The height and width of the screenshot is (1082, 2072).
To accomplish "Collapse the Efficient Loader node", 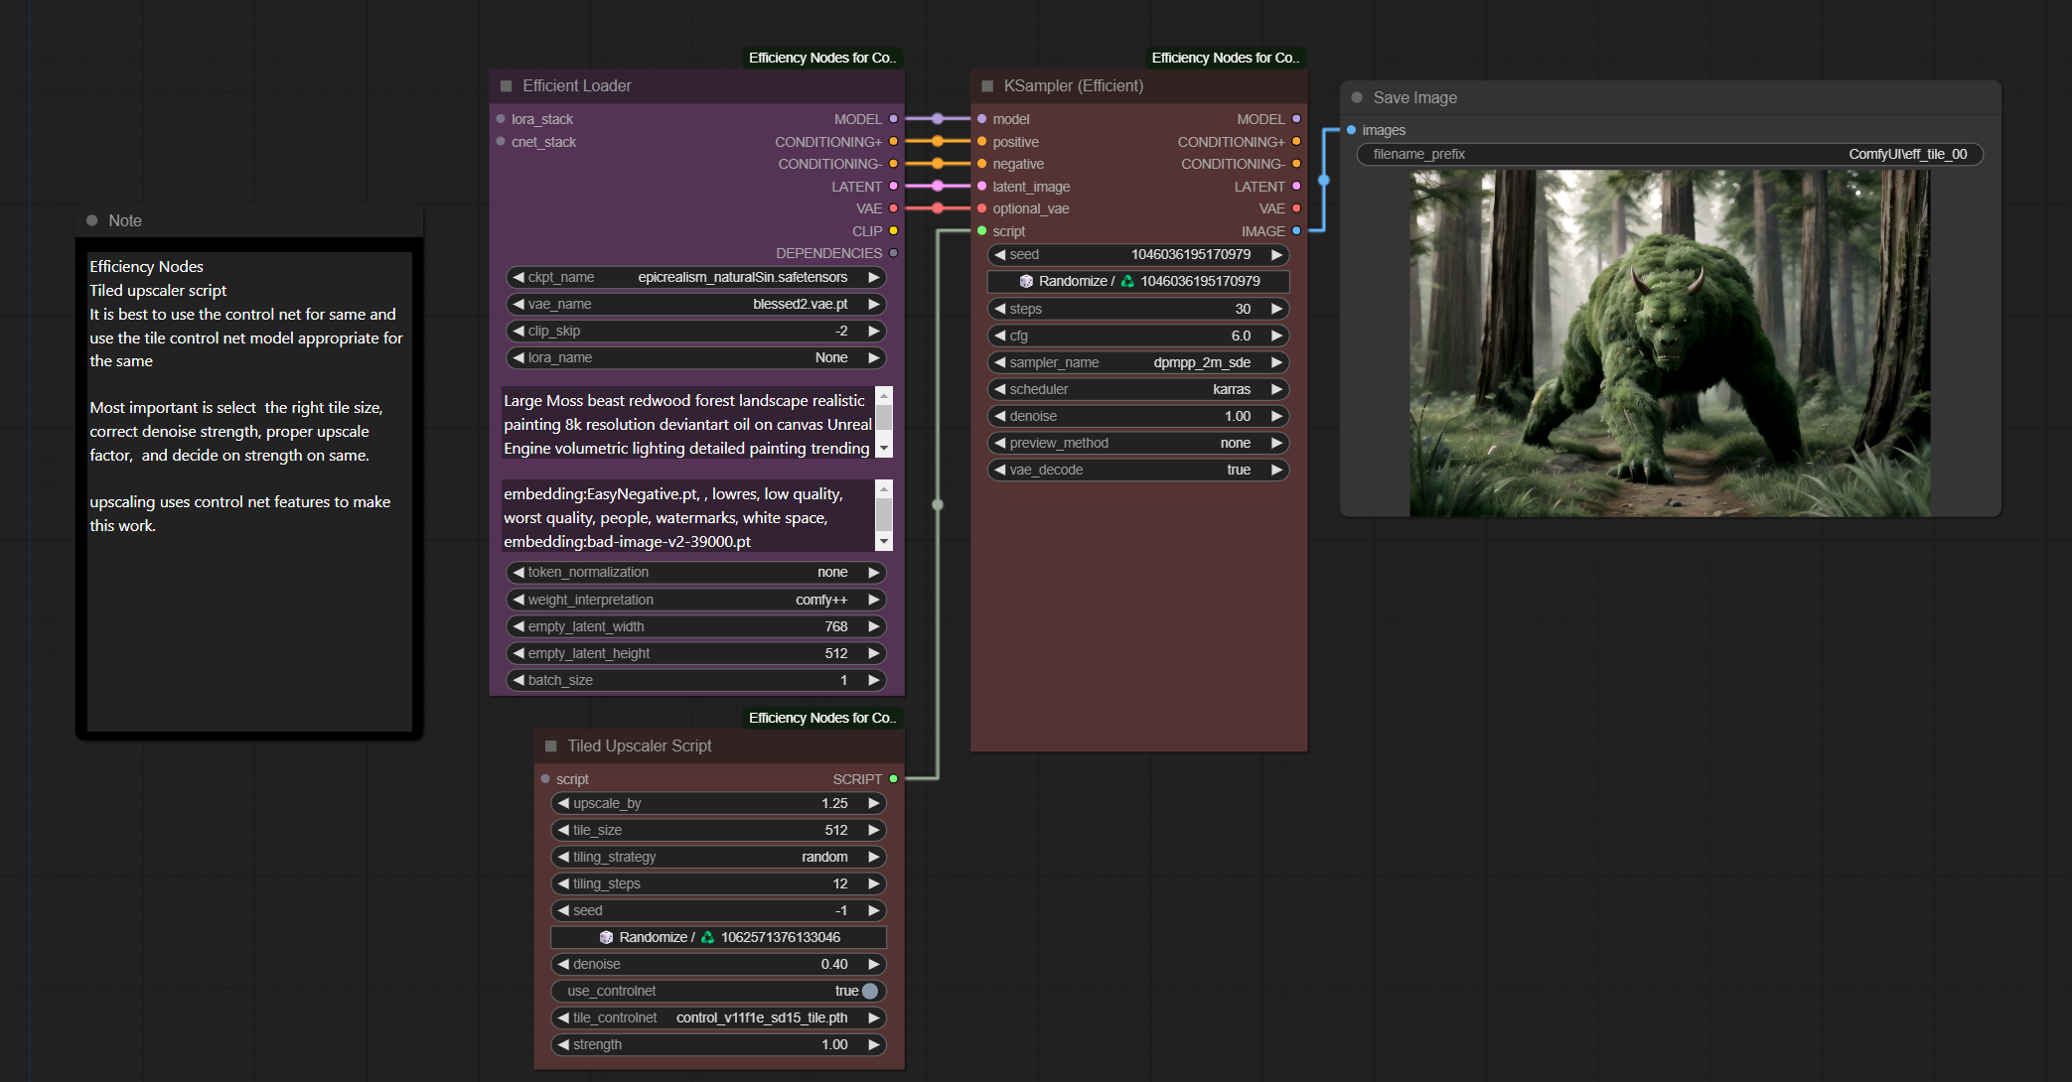I will (506, 86).
